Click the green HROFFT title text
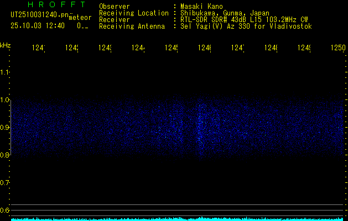 click(x=56, y=4)
